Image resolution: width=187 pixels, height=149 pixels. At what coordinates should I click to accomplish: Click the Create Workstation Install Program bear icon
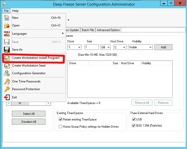tap(7, 58)
